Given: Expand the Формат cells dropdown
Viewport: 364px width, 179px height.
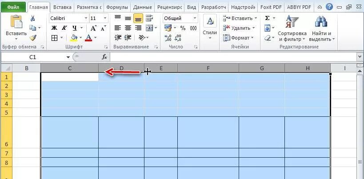Looking at the screenshot, I should 252,38.
